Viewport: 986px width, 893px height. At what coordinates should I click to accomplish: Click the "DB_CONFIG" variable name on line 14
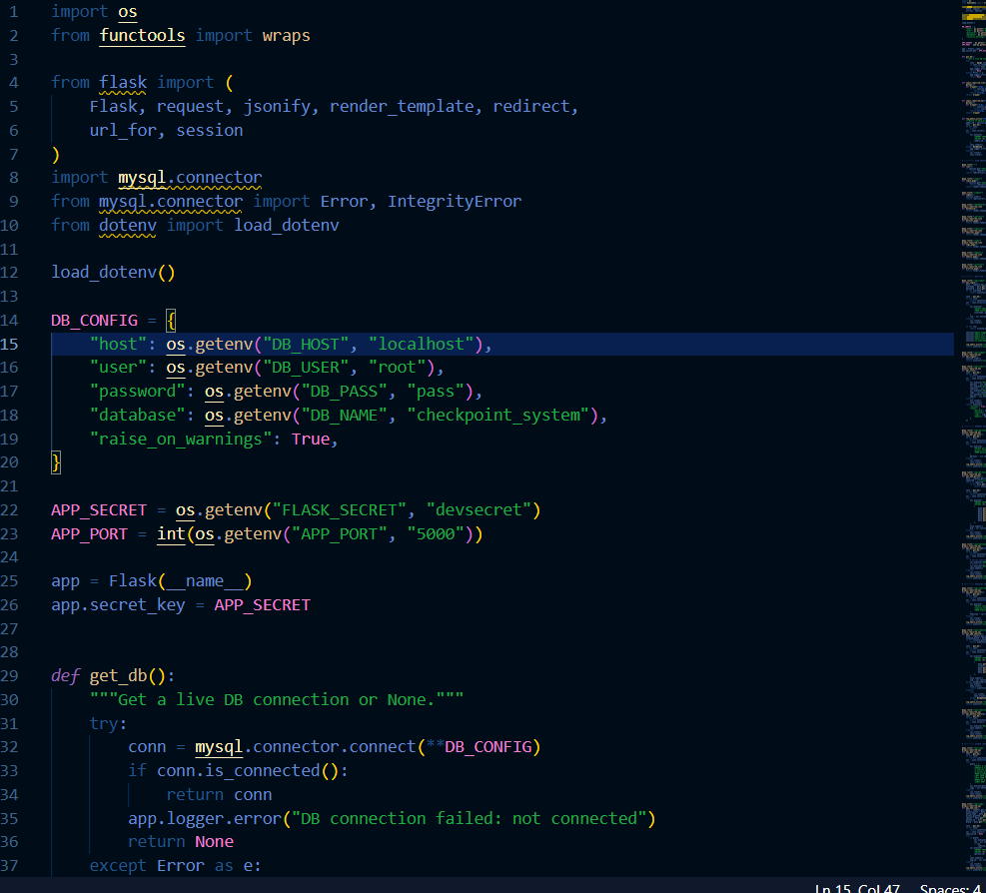pos(94,320)
